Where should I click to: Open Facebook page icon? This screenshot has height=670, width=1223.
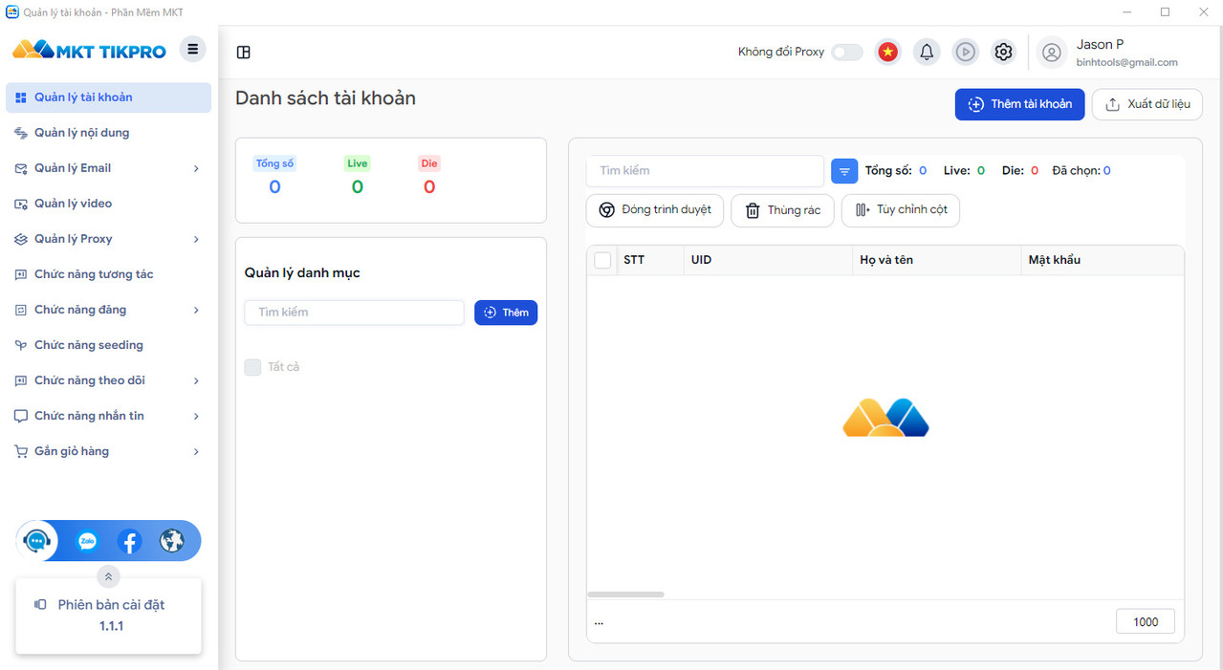pos(130,542)
